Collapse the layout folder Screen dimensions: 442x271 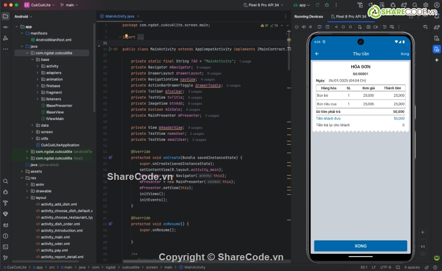pyautogui.click(x=27, y=198)
